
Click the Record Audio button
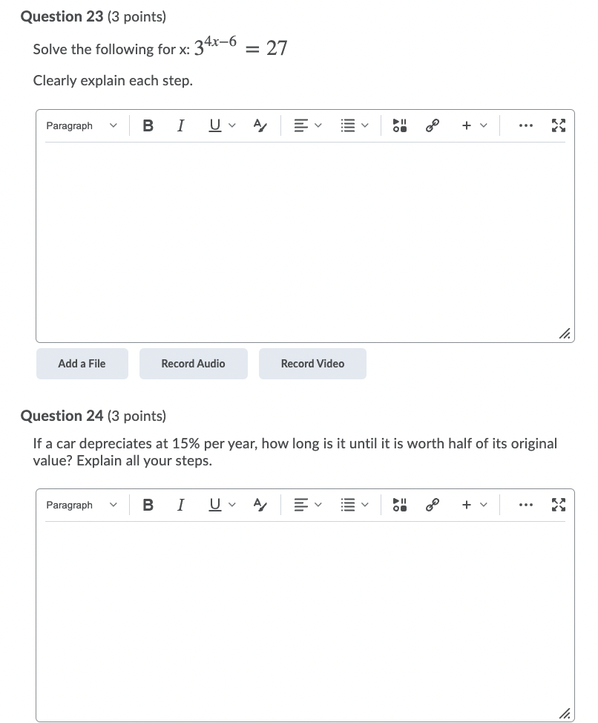click(193, 364)
